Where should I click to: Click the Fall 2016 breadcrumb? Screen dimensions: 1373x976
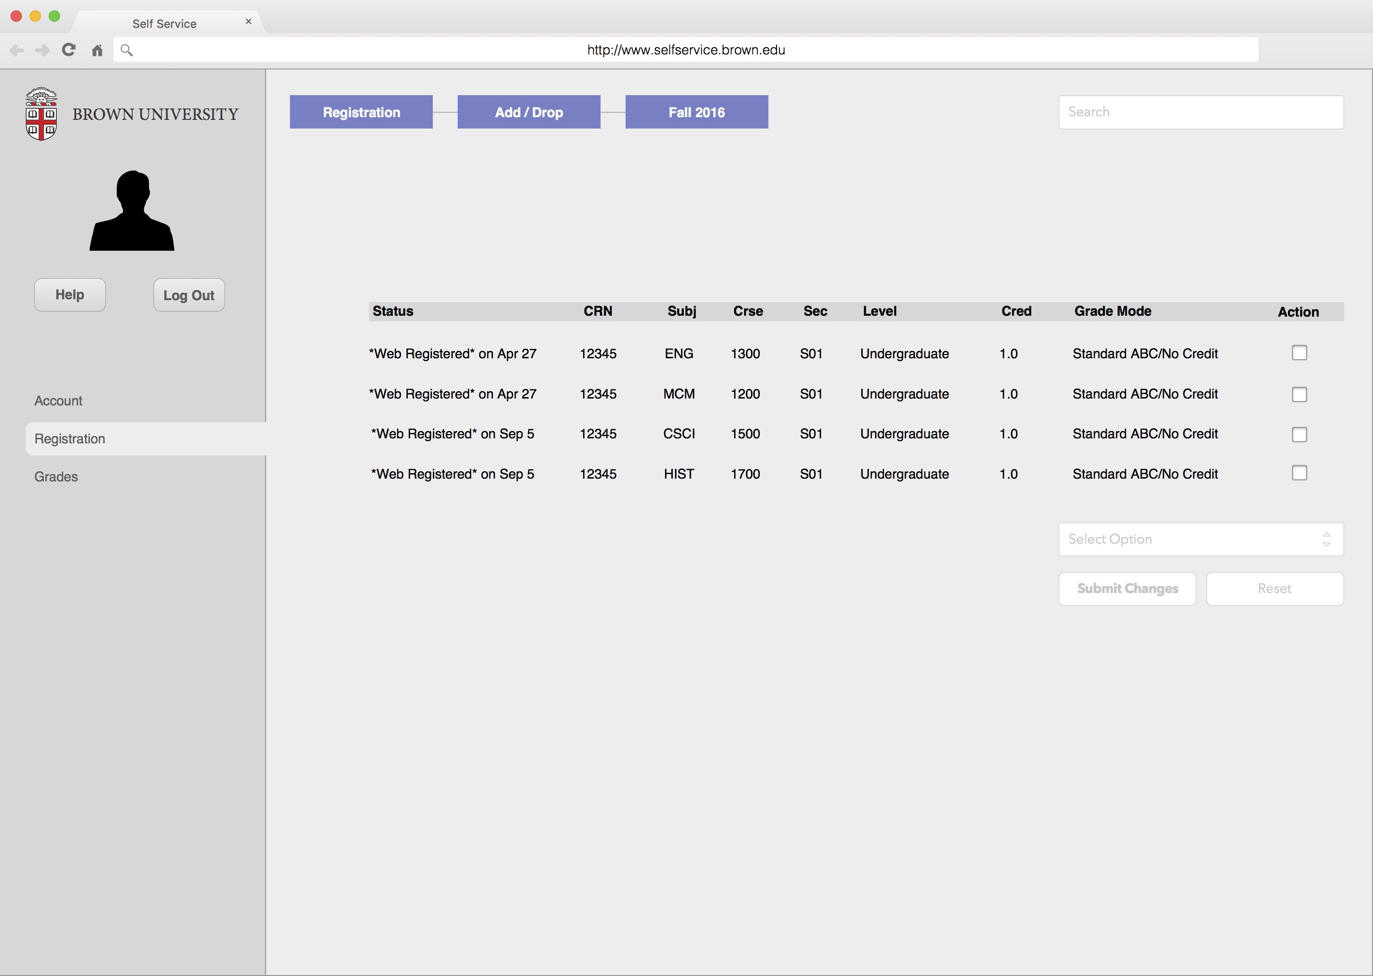pyautogui.click(x=697, y=112)
